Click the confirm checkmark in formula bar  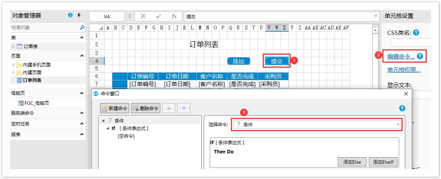[158, 16]
